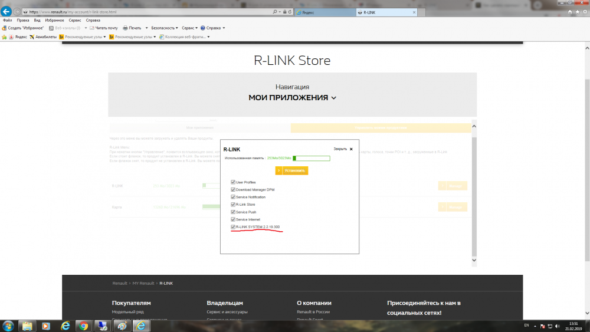Click the Справка help icon in toolbar

point(203,28)
